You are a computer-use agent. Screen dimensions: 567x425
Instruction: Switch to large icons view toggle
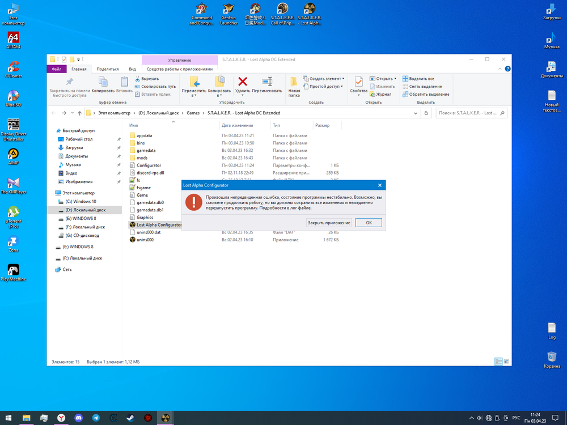(505, 361)
